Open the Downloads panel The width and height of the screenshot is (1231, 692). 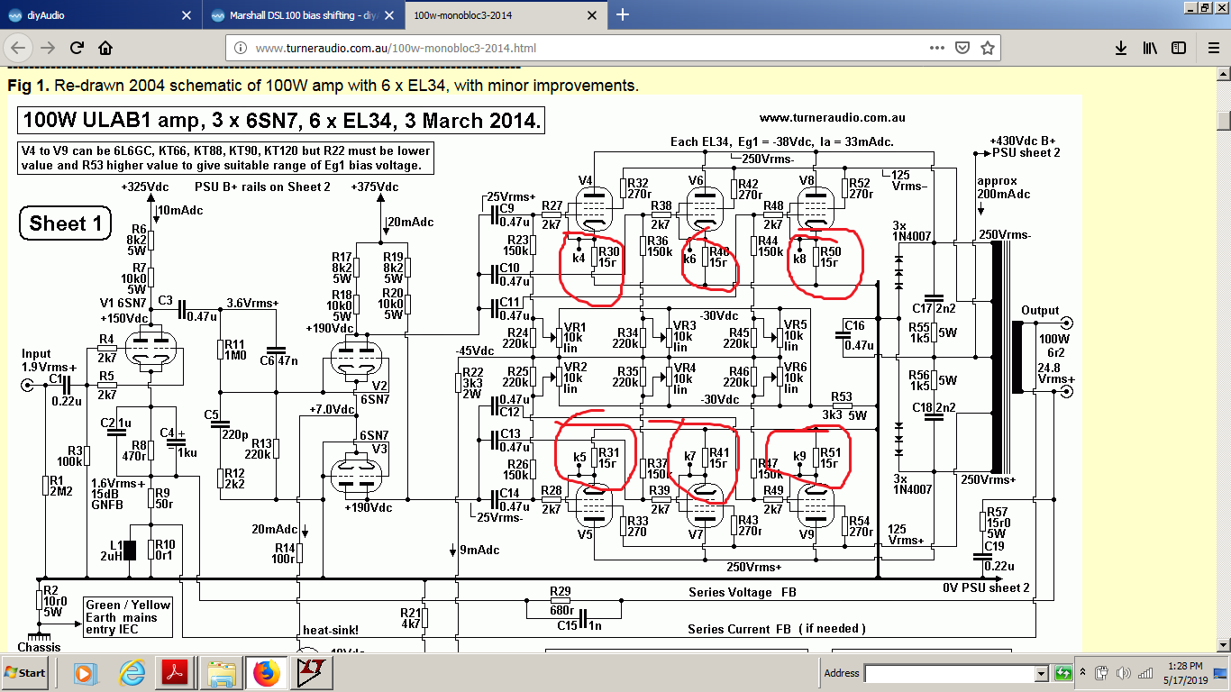click(x=1121, y=48)
